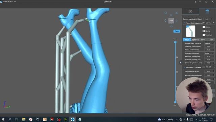This screenshot has height=122, width=216.
Task: Open the orange N app on taskbar
Action: point(45,119)
